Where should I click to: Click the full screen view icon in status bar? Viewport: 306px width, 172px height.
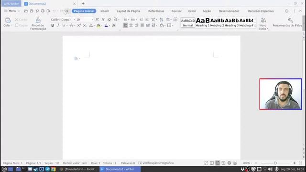(206, 163)
